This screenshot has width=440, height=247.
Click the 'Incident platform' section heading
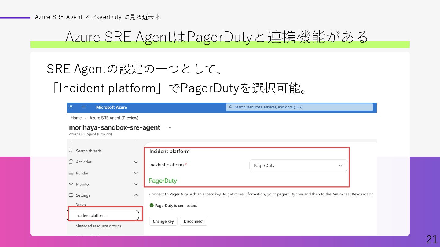pyautogui.click(x=169, y=151)
